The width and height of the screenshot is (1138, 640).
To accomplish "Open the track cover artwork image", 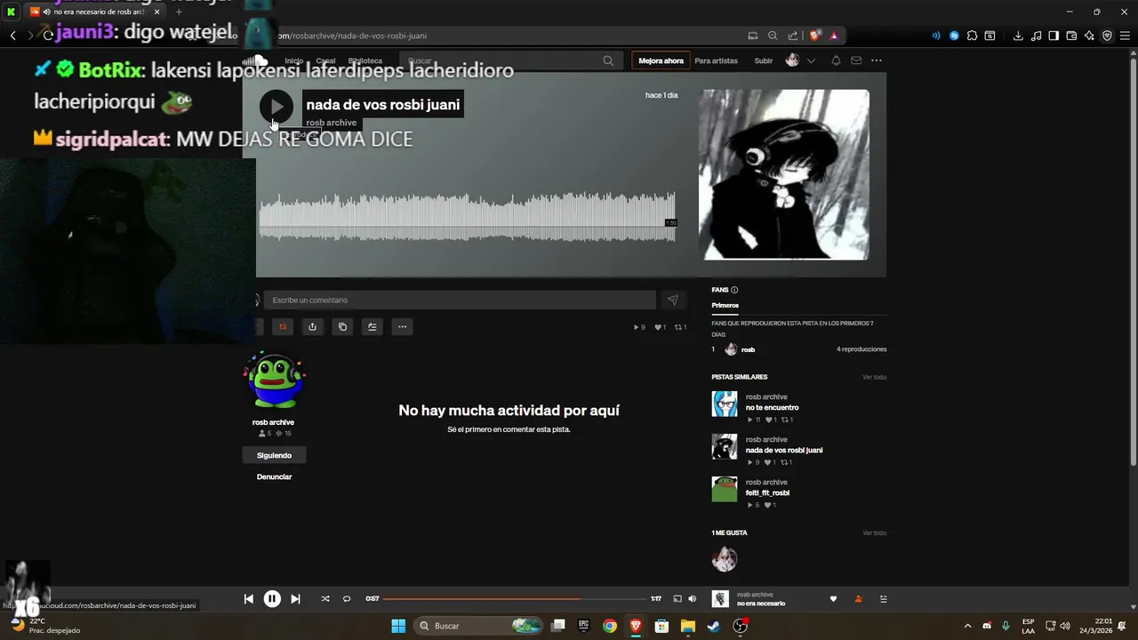I will pos(784,174).
